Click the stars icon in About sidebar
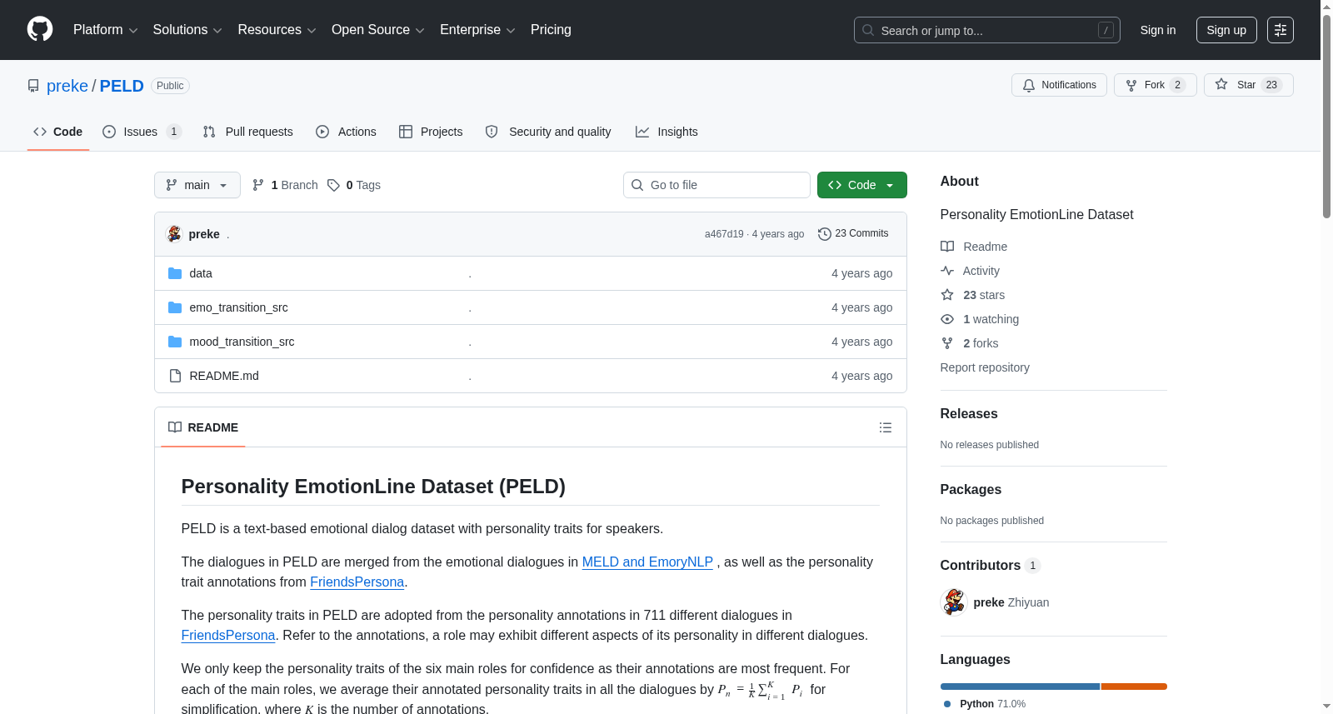1333x714 pixels. [947, 295]
